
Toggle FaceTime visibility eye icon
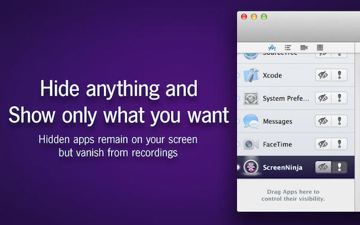coord(323,144)
